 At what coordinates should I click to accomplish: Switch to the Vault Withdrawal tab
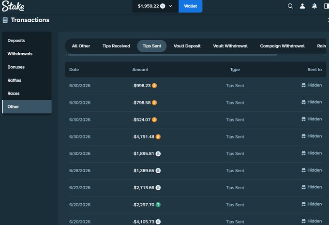[x=230, y=46]
